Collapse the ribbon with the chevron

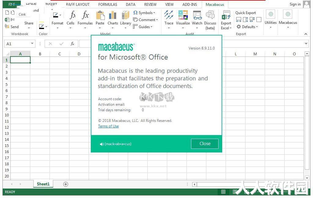(x=306, y=34)
